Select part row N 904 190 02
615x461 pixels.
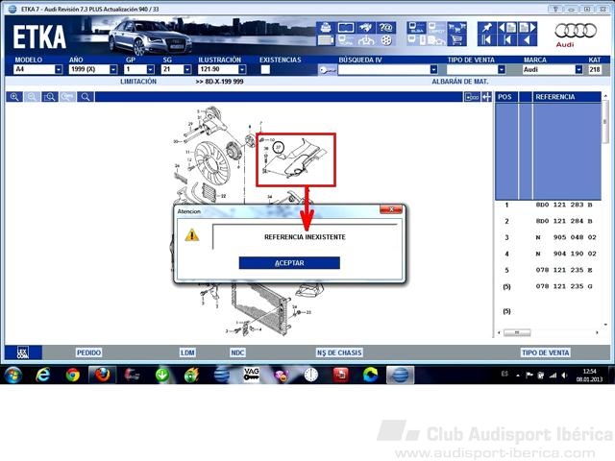pos(548,254)
